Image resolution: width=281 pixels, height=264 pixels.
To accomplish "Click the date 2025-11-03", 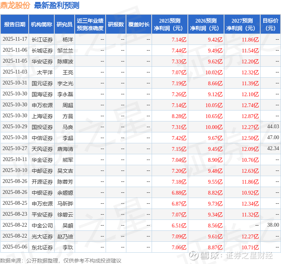I will click(15, 72).
